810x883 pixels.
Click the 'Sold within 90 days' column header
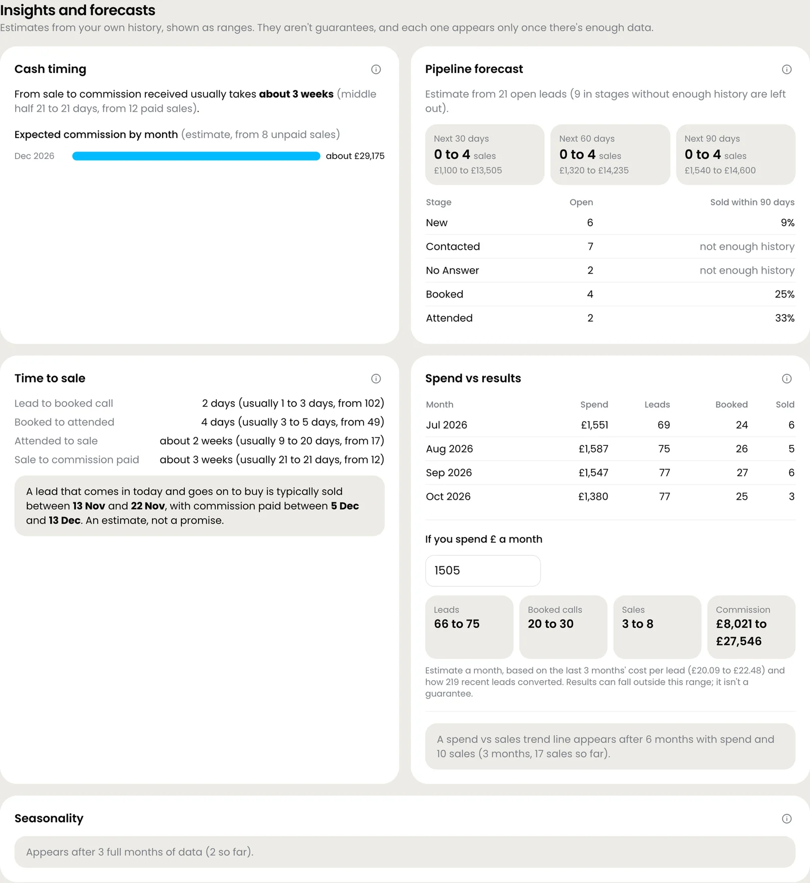(x=752, y=202)
